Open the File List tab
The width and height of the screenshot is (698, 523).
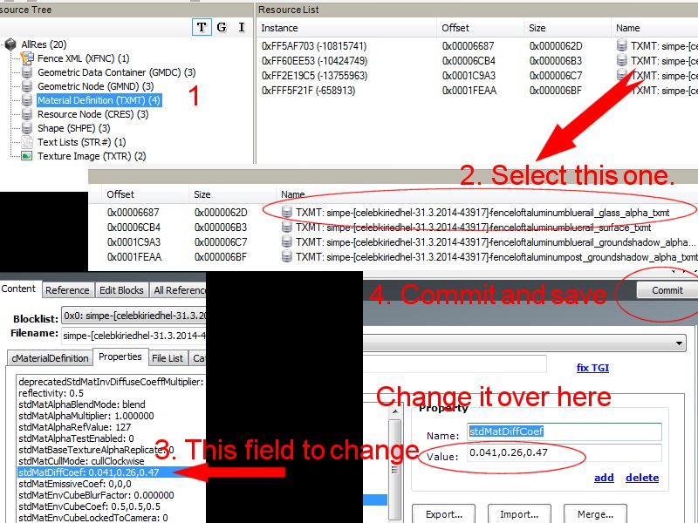click(167, 357)
